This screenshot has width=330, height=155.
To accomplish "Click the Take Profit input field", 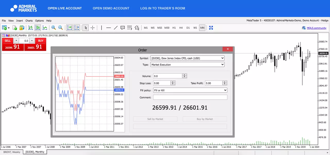I will coord(214,83).
